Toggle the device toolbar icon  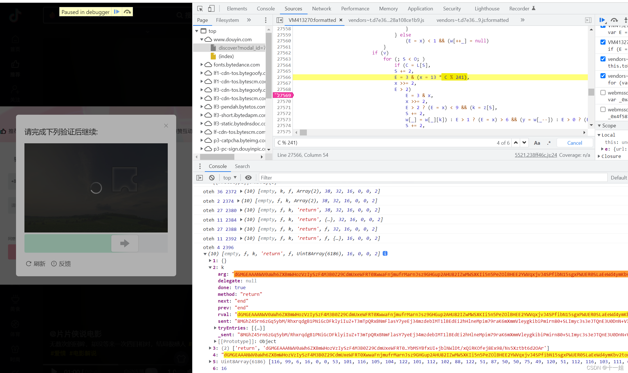pyautogui.click(x=211, y=9)
